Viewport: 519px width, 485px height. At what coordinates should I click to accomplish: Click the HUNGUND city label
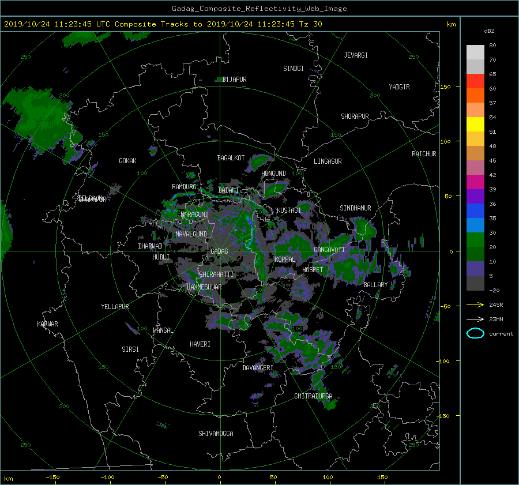point(273,174)
